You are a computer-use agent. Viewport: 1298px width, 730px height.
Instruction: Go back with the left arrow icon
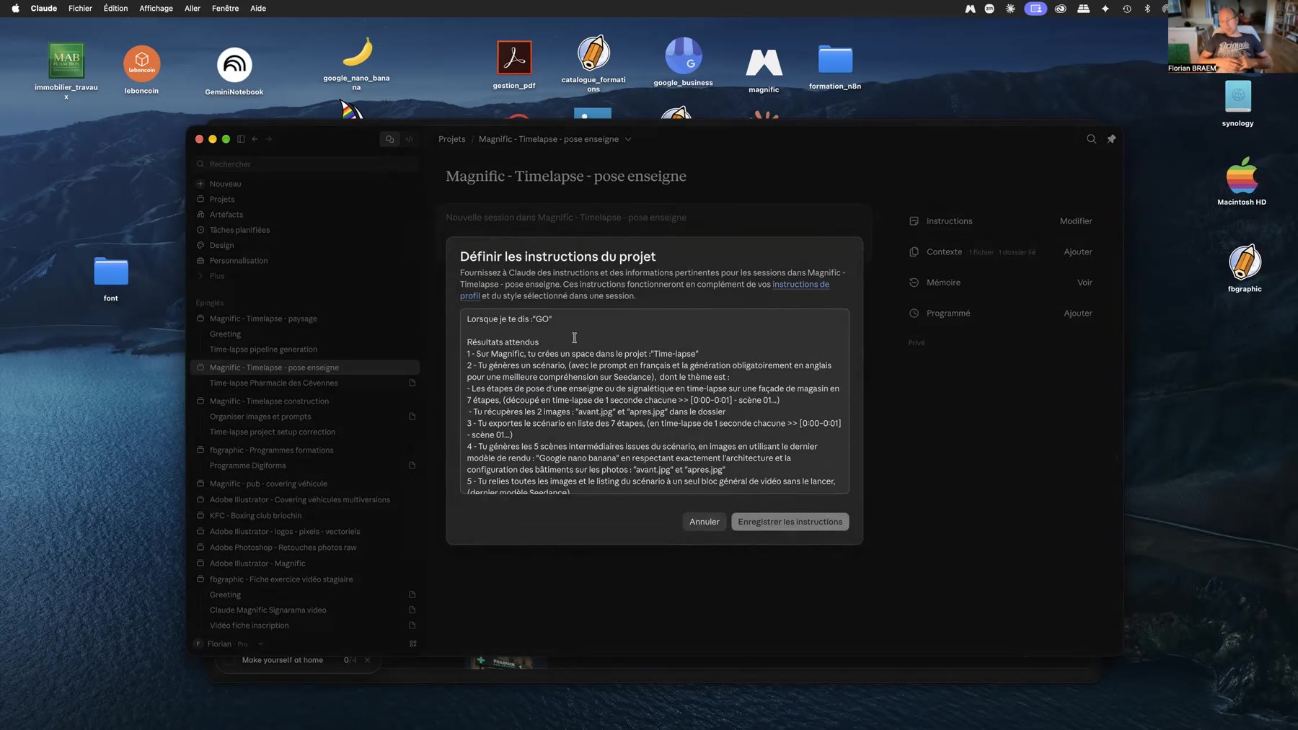(x=255, y=139)
